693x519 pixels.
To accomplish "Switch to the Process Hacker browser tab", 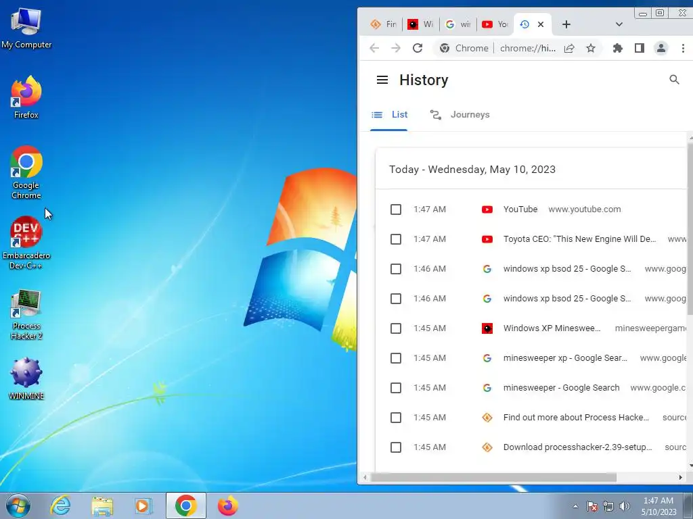I will (x=383, y=24).
